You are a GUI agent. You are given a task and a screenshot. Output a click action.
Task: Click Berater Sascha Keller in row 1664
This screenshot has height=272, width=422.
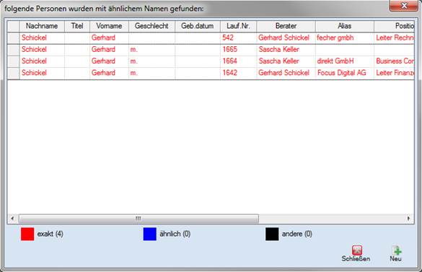pyautogui.click(x=286, y=61)
